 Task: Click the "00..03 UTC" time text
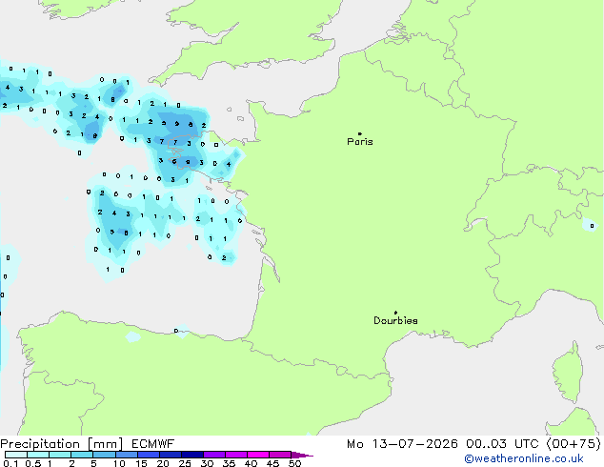tap(501, 444)
